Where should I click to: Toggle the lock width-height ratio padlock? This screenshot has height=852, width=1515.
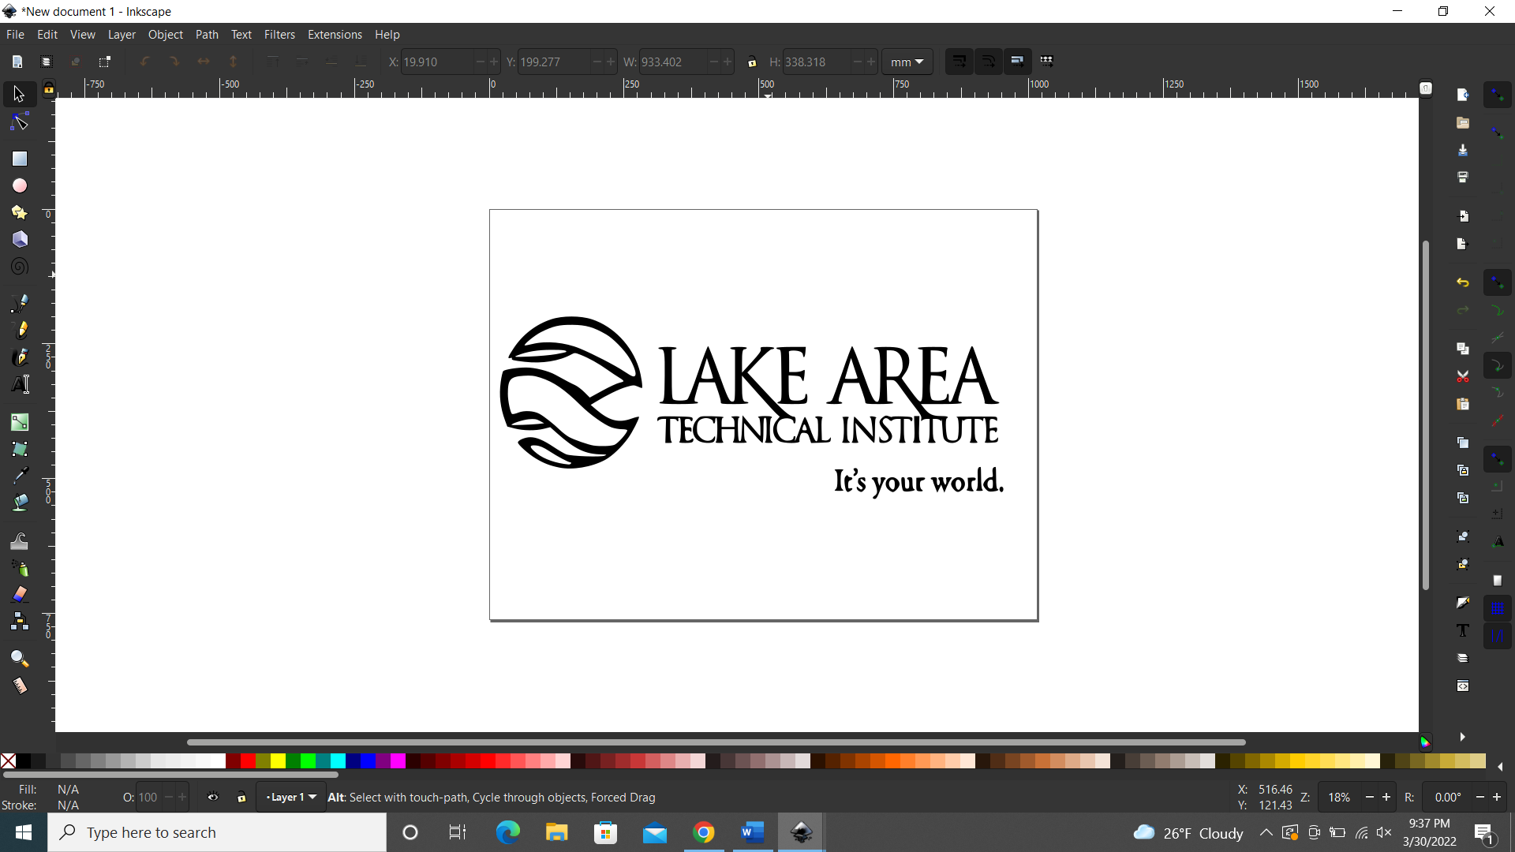coord(752,62)
